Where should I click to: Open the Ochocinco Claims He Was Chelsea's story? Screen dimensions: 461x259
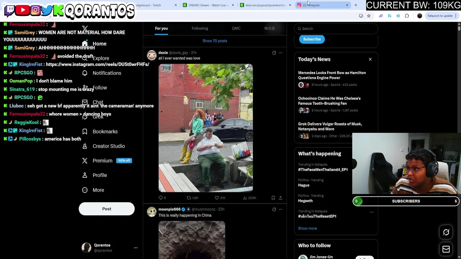click(329, 101)
